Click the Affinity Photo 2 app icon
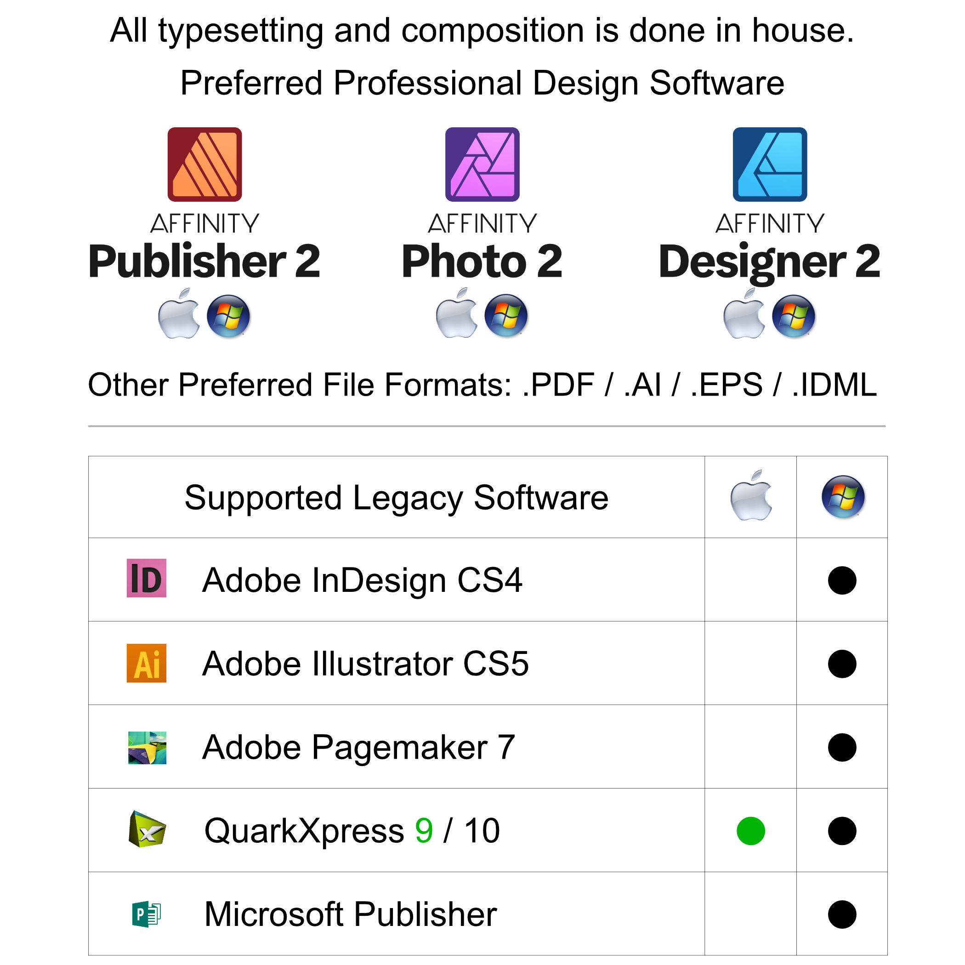Screen dimensions: 965x965 [482, 165]
